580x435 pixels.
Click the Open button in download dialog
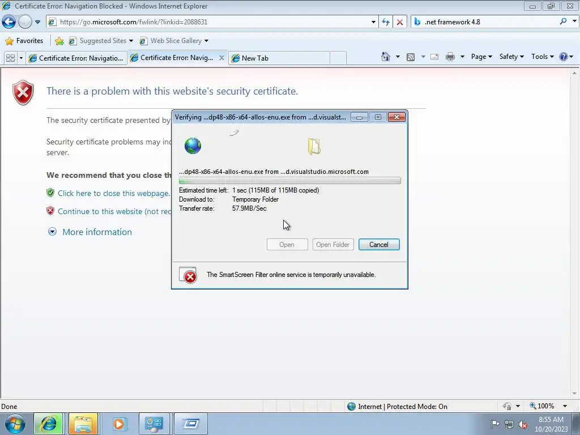[287, 245]
